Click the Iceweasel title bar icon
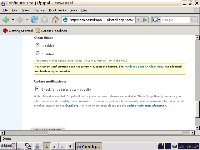The height and width of the screenshot is (150, 200). [3, 3]
